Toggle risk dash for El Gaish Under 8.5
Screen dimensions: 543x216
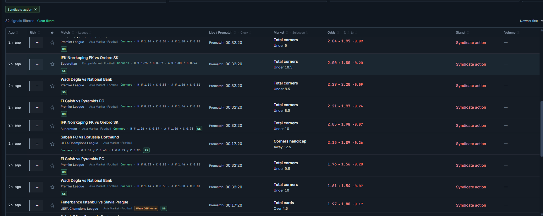pos(37,108)
